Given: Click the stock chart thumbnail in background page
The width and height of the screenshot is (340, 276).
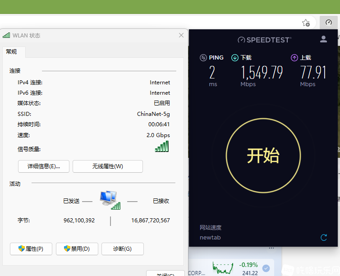Looking at the screenshot, I should tap(223, 268).
